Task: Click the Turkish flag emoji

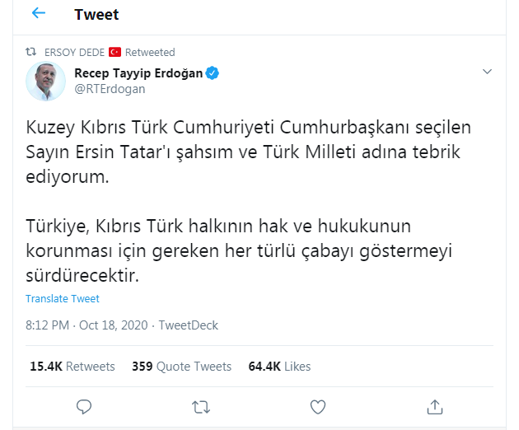Action: pos(115,52)
